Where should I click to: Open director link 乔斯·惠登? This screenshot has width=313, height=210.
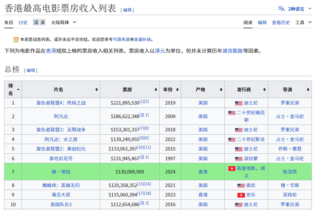290,149
